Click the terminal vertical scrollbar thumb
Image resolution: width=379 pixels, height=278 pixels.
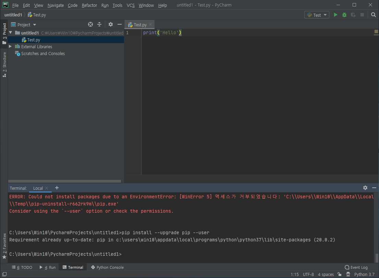pyautogui.click(x=377, y=258)
